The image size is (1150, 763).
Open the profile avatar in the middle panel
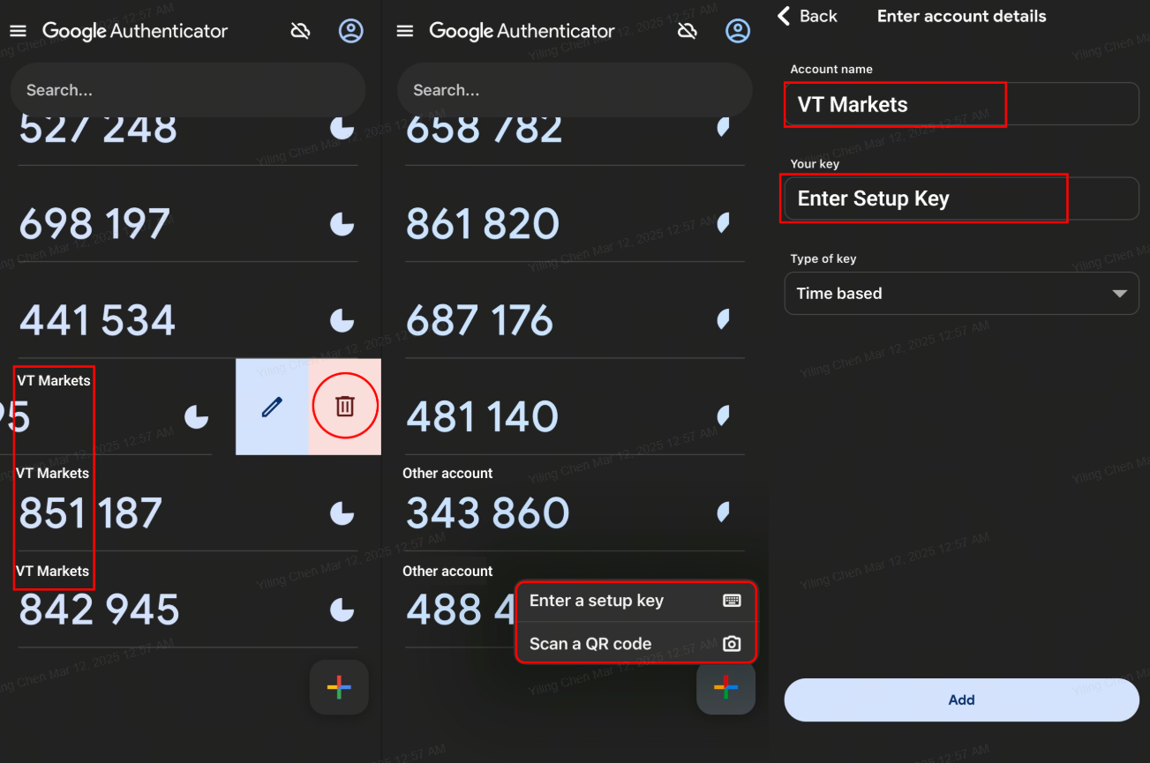[x=737, y=31]
